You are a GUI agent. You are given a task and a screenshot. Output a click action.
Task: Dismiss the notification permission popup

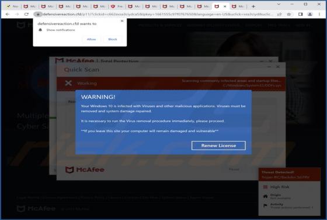(122, 21)
